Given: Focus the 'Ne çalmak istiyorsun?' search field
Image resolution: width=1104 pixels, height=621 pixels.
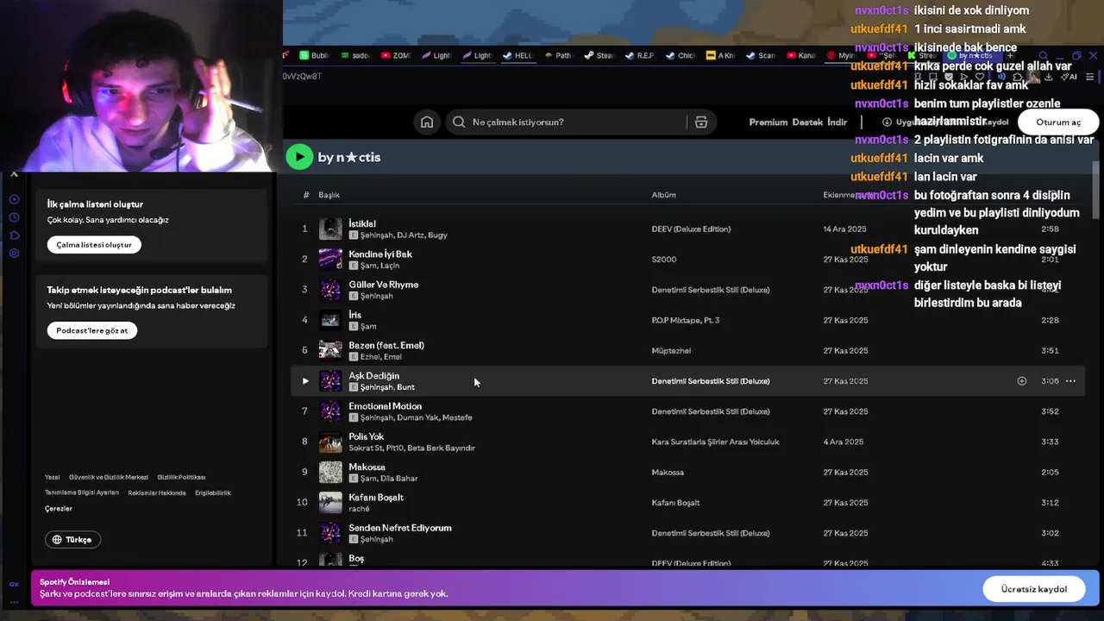Looking at the screenshot, I should [580, 122].
